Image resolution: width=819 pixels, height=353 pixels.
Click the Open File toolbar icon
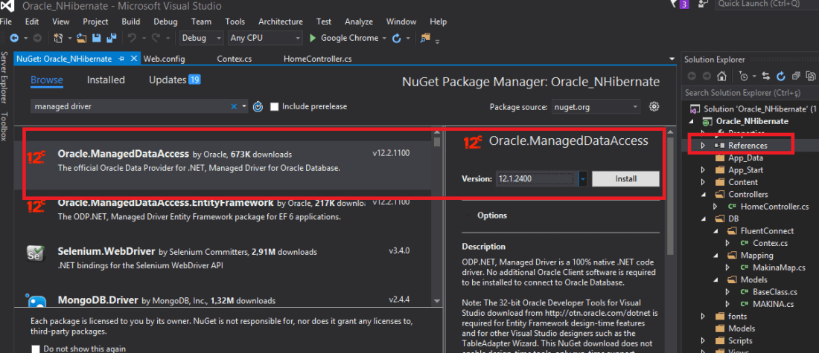[81, 38]
